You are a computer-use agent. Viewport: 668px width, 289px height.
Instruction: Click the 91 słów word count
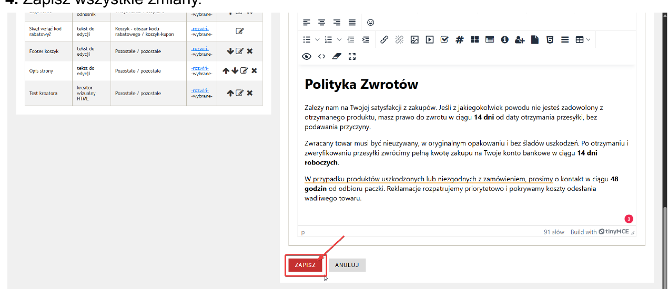(x=554, y=232)
